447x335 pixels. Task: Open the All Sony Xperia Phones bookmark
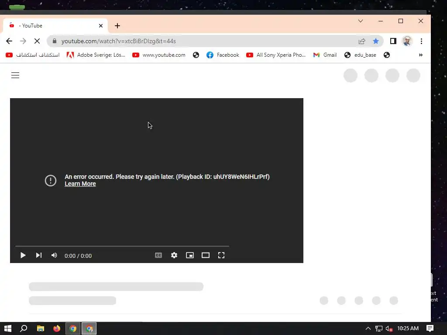point(276,55)
